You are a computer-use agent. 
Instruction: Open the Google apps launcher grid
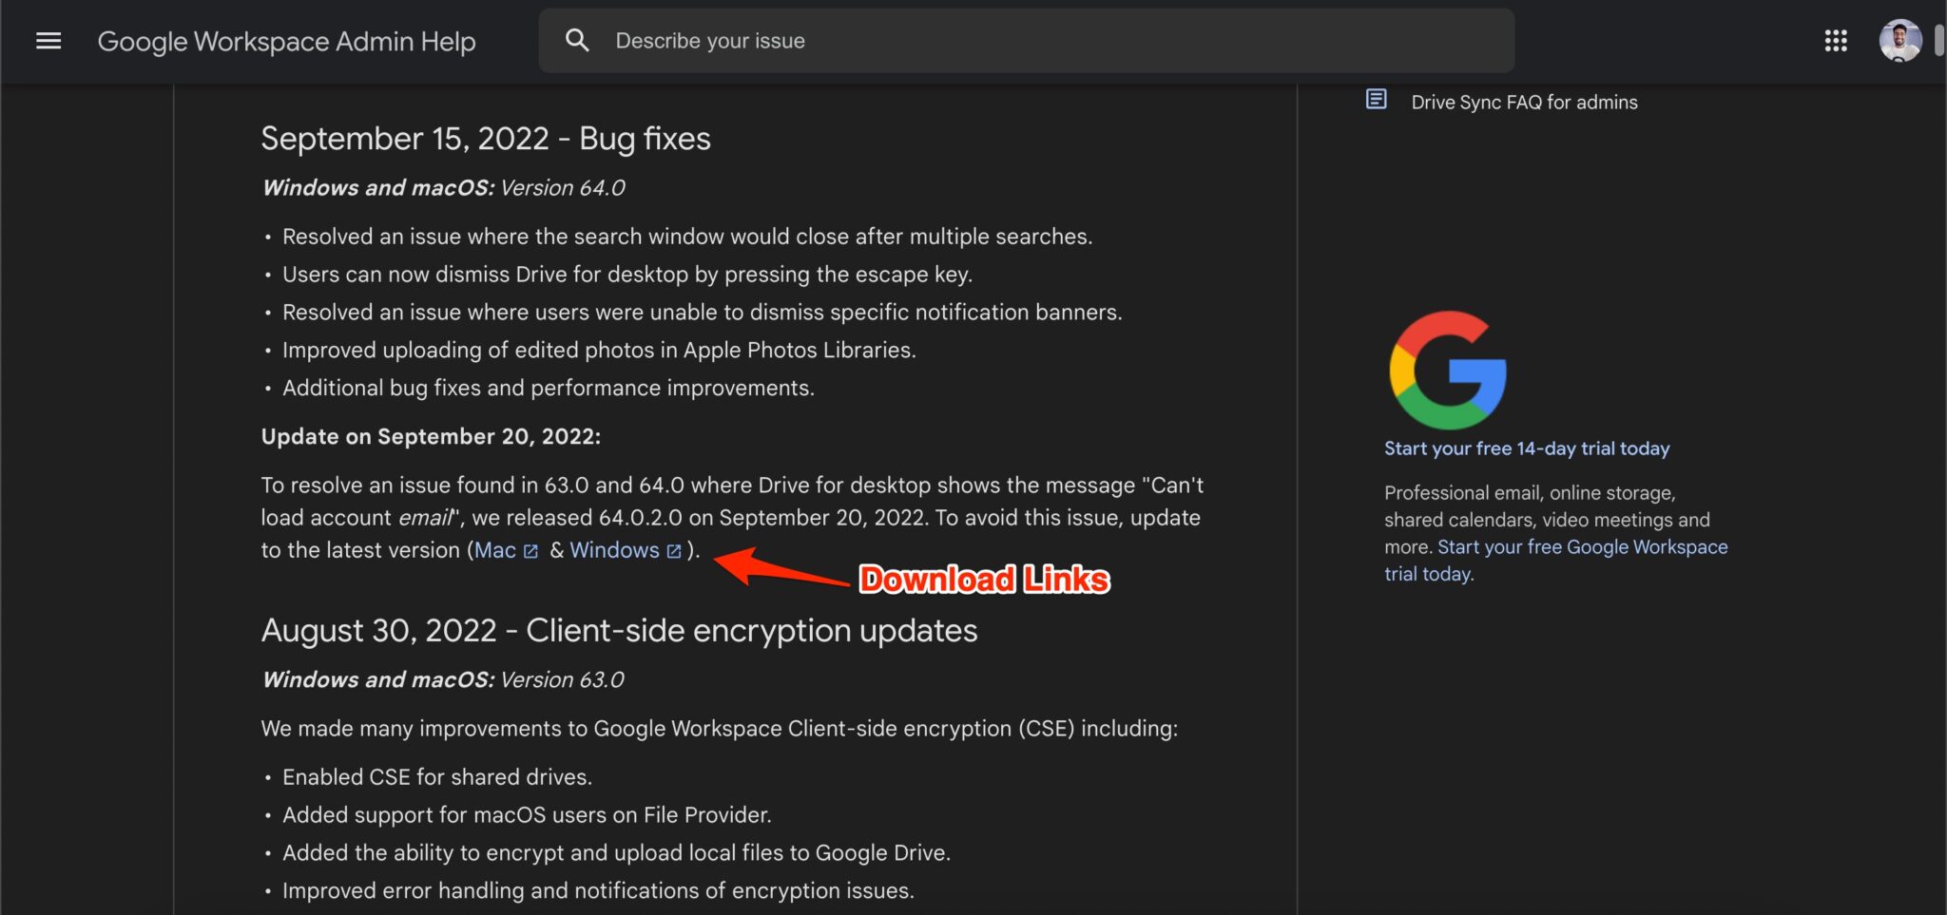click(x=1837, y=40)
